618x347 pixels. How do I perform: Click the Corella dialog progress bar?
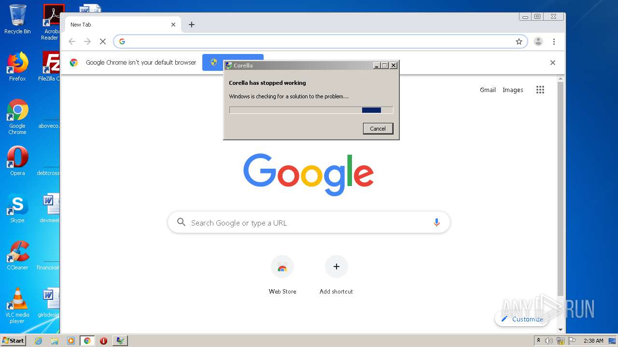coord(311,110)
